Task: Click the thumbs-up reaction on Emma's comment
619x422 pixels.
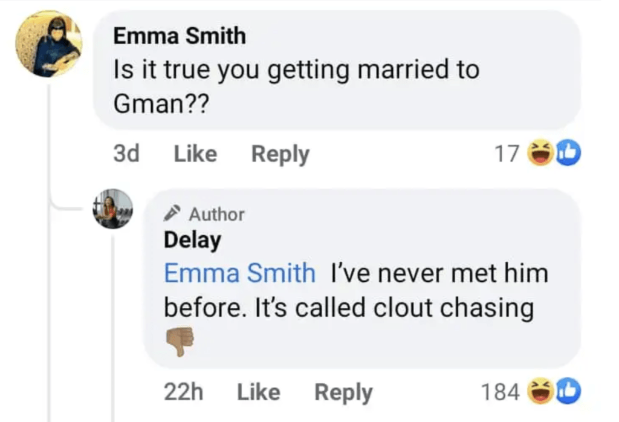Action: point(568,153)
